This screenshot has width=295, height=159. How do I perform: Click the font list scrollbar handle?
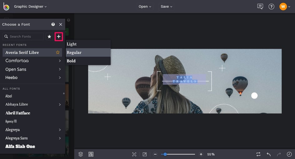coord(64,94)
